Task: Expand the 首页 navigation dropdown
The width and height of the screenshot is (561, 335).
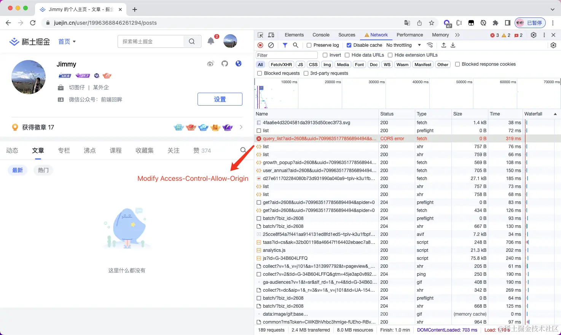Action: coord(67,41)
